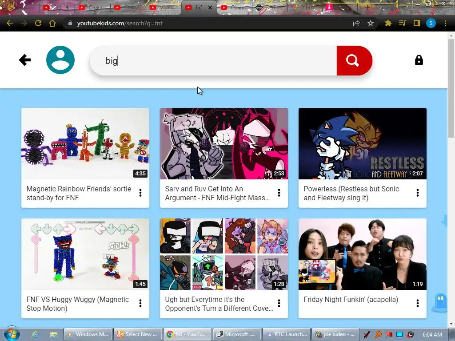Click title 'Friday Night Funkin' (acapella)'
Viewport: 455px width, 341px height.
point(351,299)
